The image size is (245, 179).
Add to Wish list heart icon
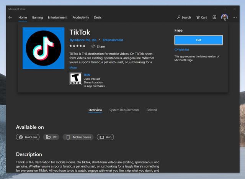tap(176, 50)
